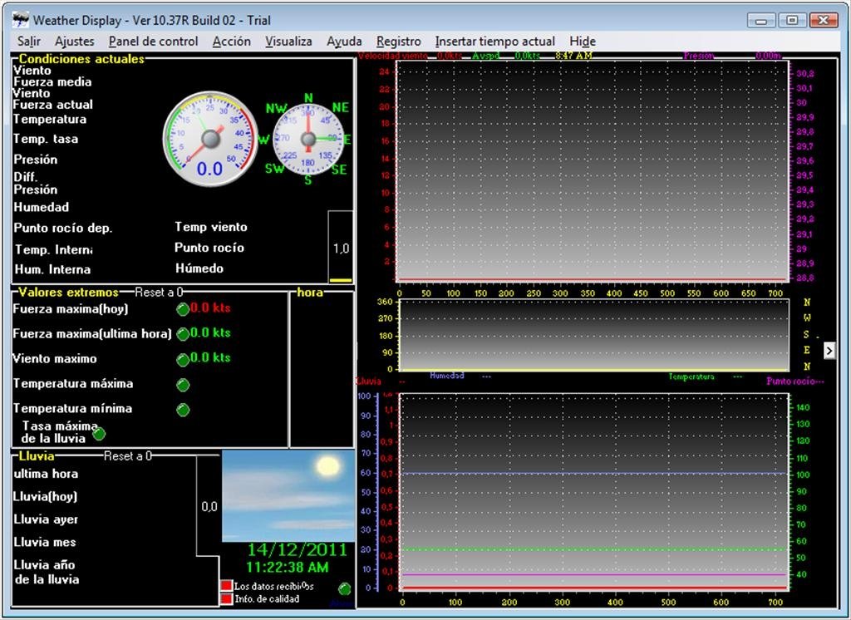
Task: Click Reset a 0 in Valores extremos
Action: coord(159,292)
